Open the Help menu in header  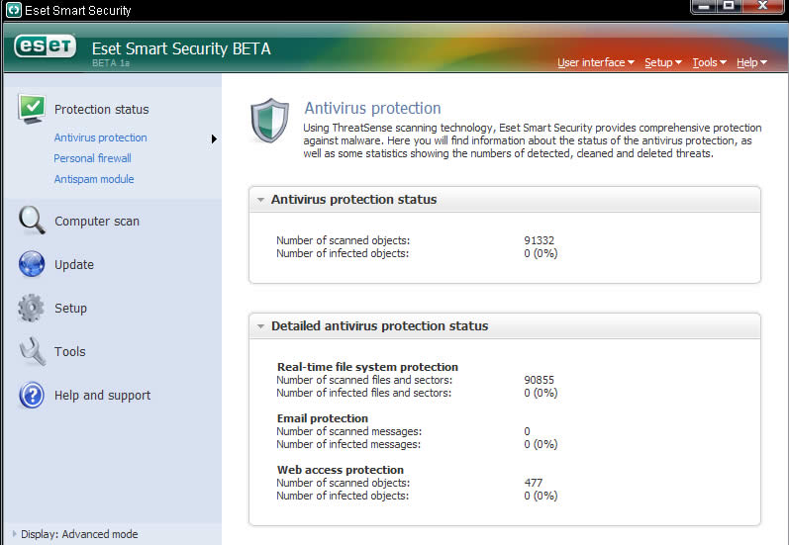tap(751, 62)
